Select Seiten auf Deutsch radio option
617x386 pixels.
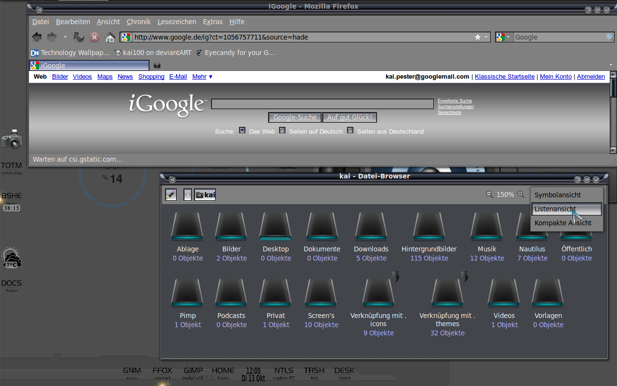(282, 130)
